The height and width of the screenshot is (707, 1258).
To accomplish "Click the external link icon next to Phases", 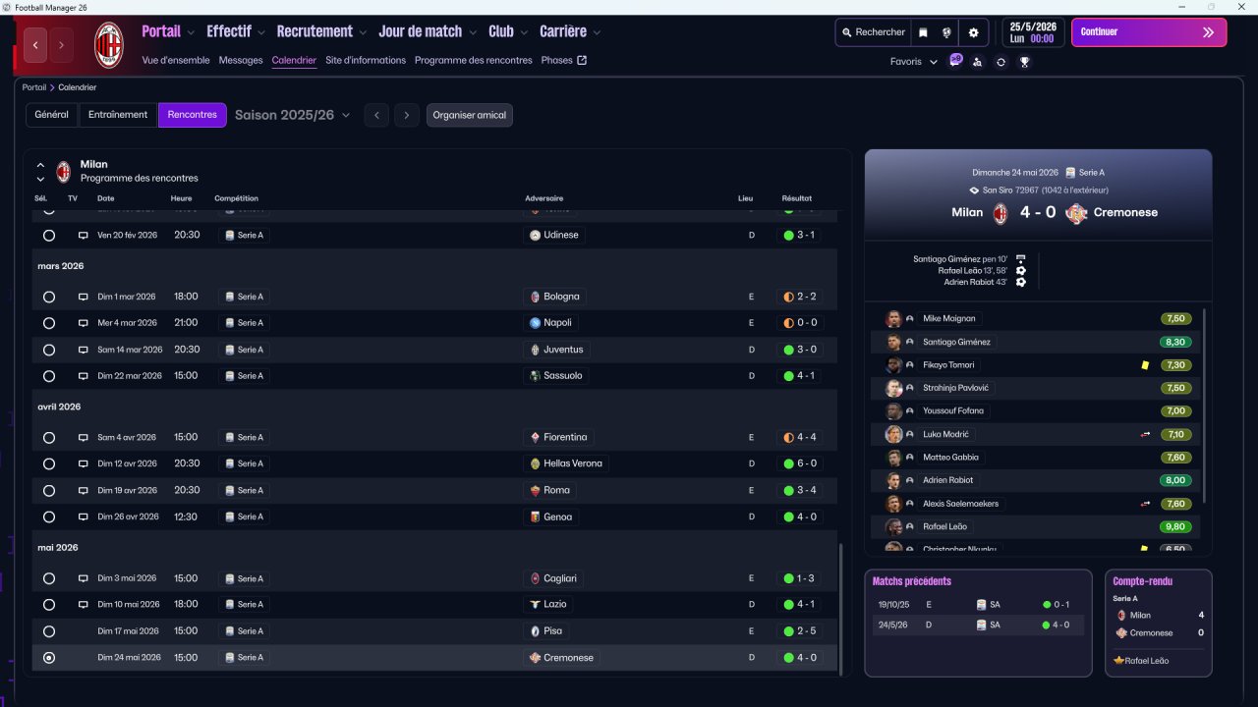I will [x=582, y=60].
